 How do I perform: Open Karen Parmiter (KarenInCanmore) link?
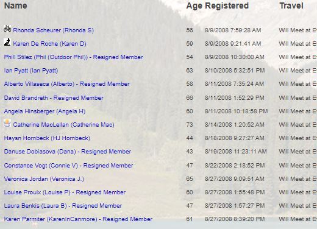[x=78, y=219]
